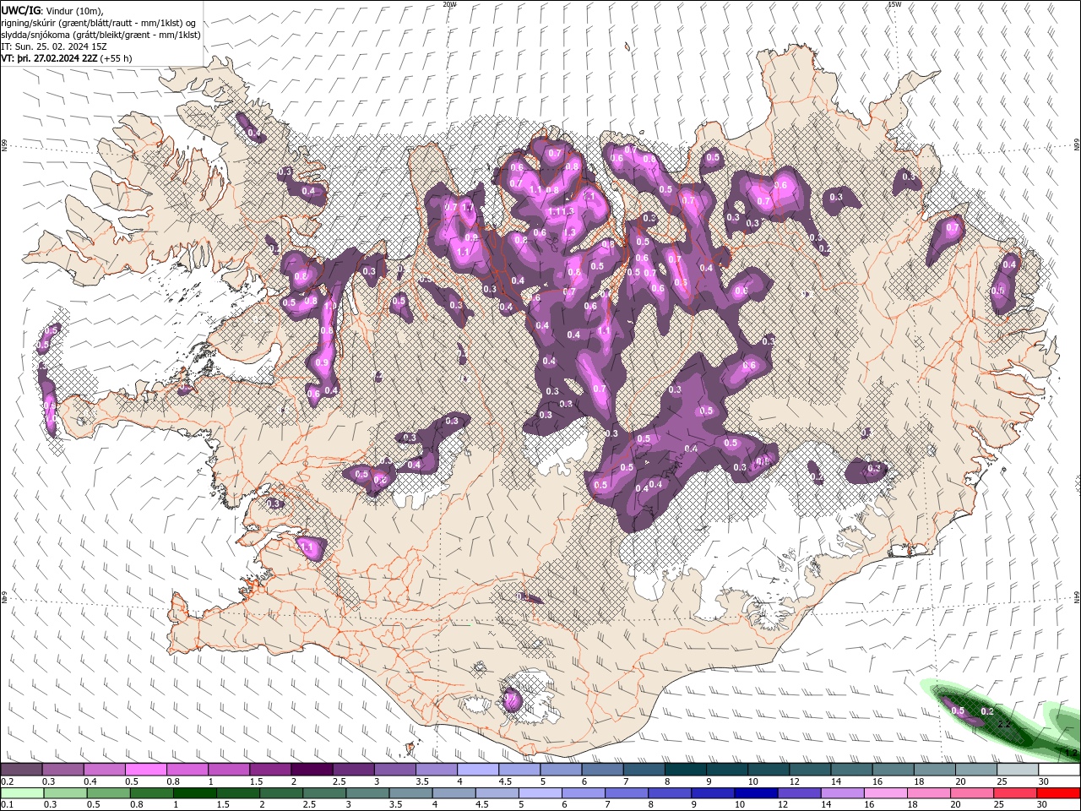The height and width of the screenshot is (811, 1081).
Task: Select the bright red rain swatch labeled 30
Action: [x=1059, y=793]
